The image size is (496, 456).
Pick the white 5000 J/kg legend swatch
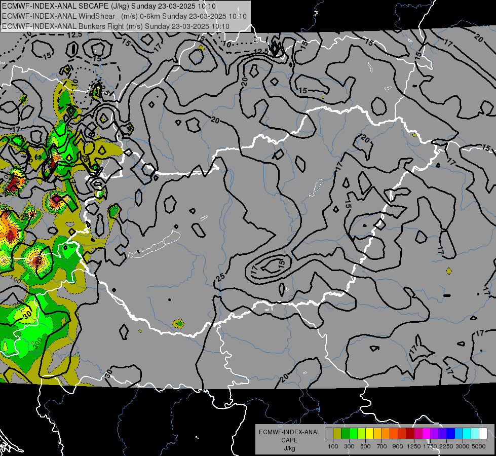coord(483,434)
